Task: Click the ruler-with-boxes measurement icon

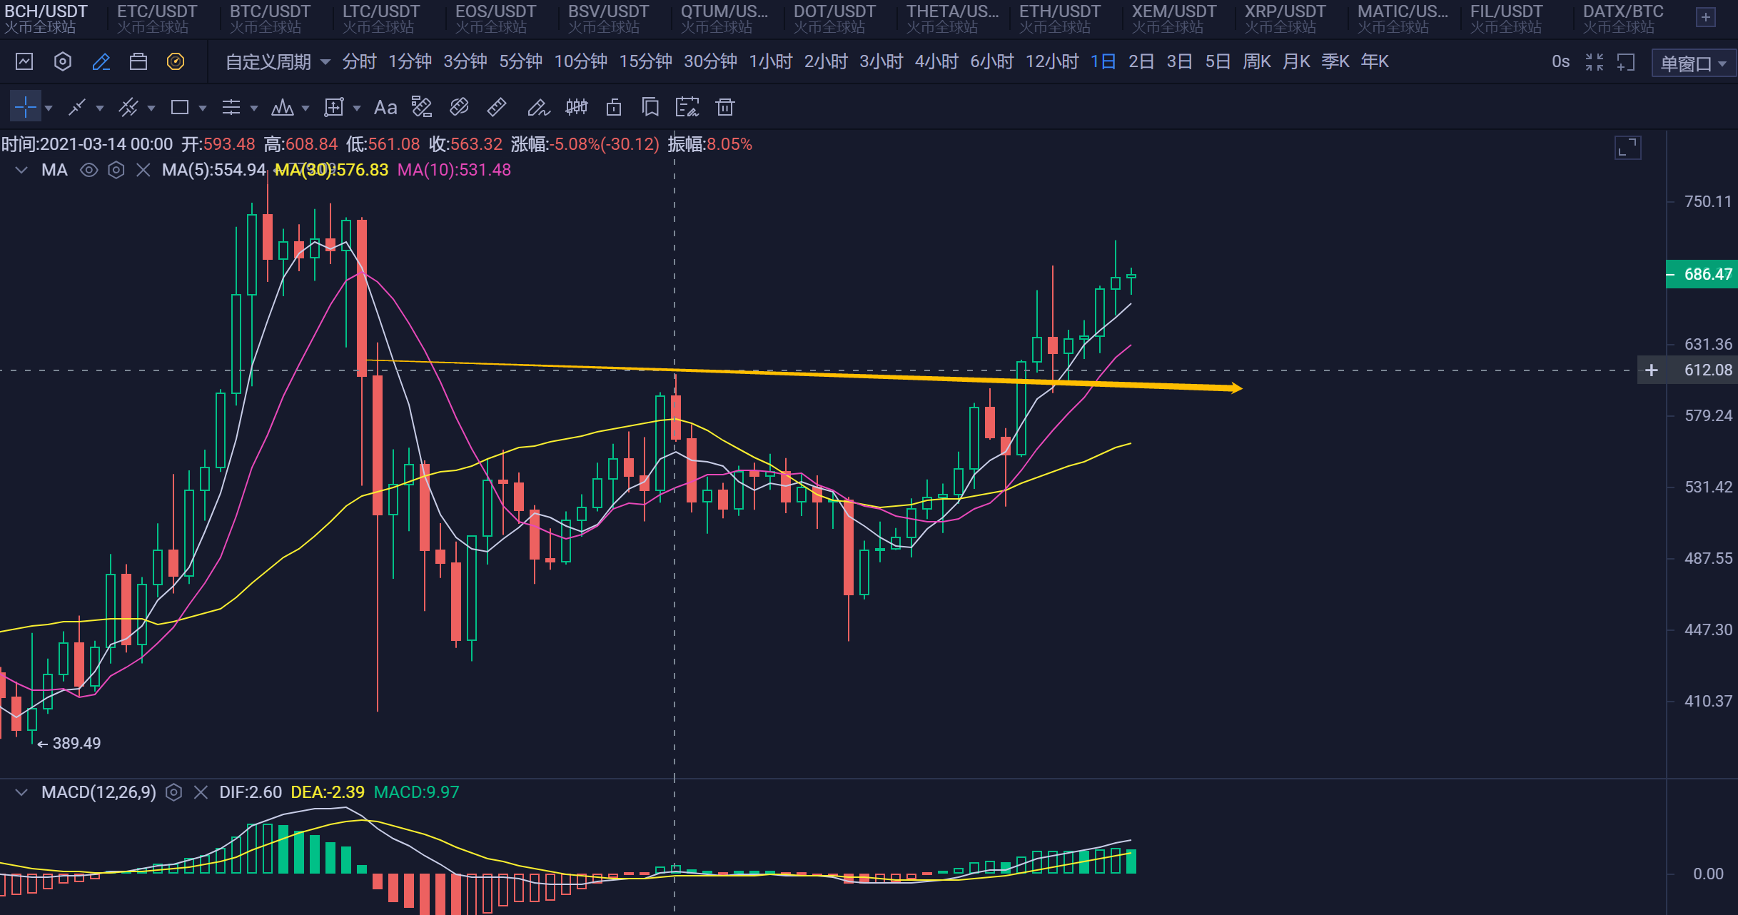Action: (422, 107)
